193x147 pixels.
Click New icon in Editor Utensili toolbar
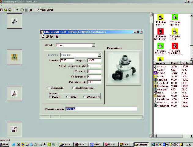[43, 36]
